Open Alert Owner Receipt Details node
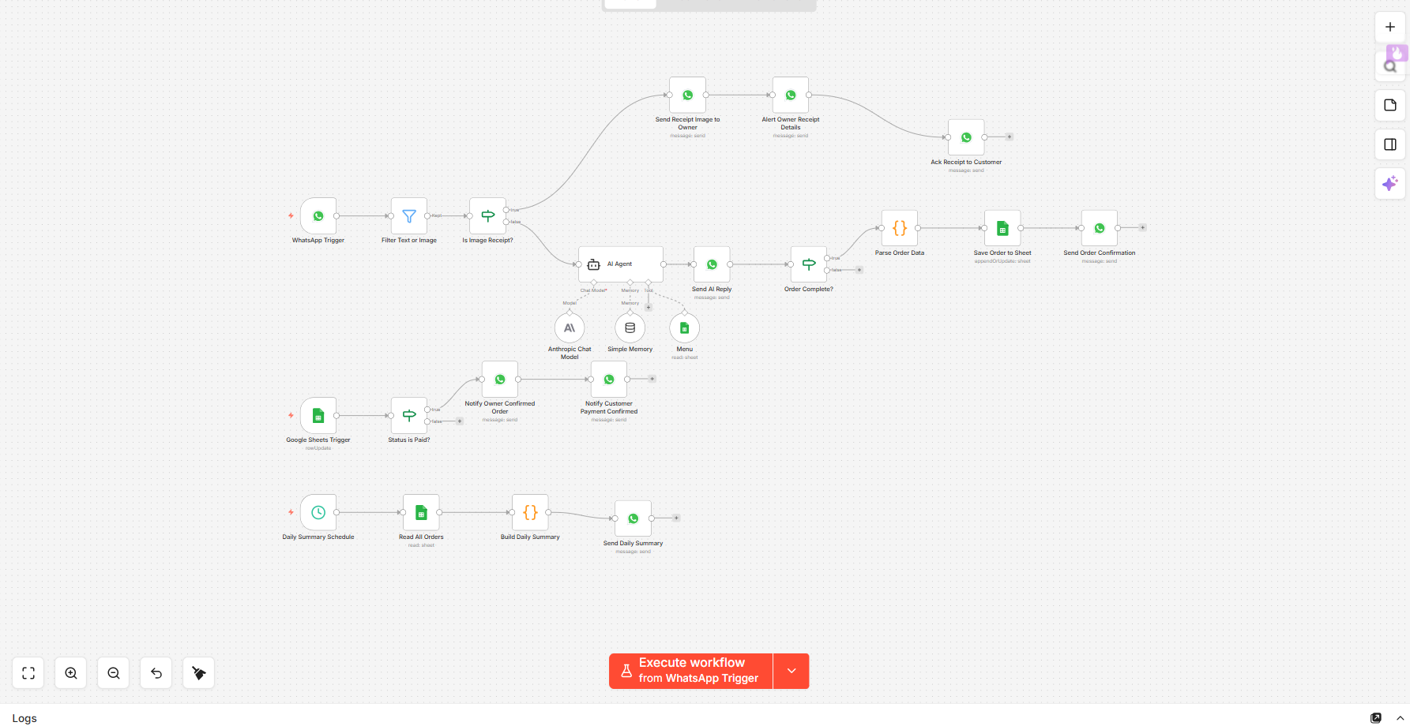The image size is (1410, 726). point(791,95)
